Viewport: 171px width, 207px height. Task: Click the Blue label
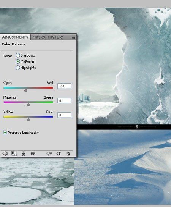point(49,112)
